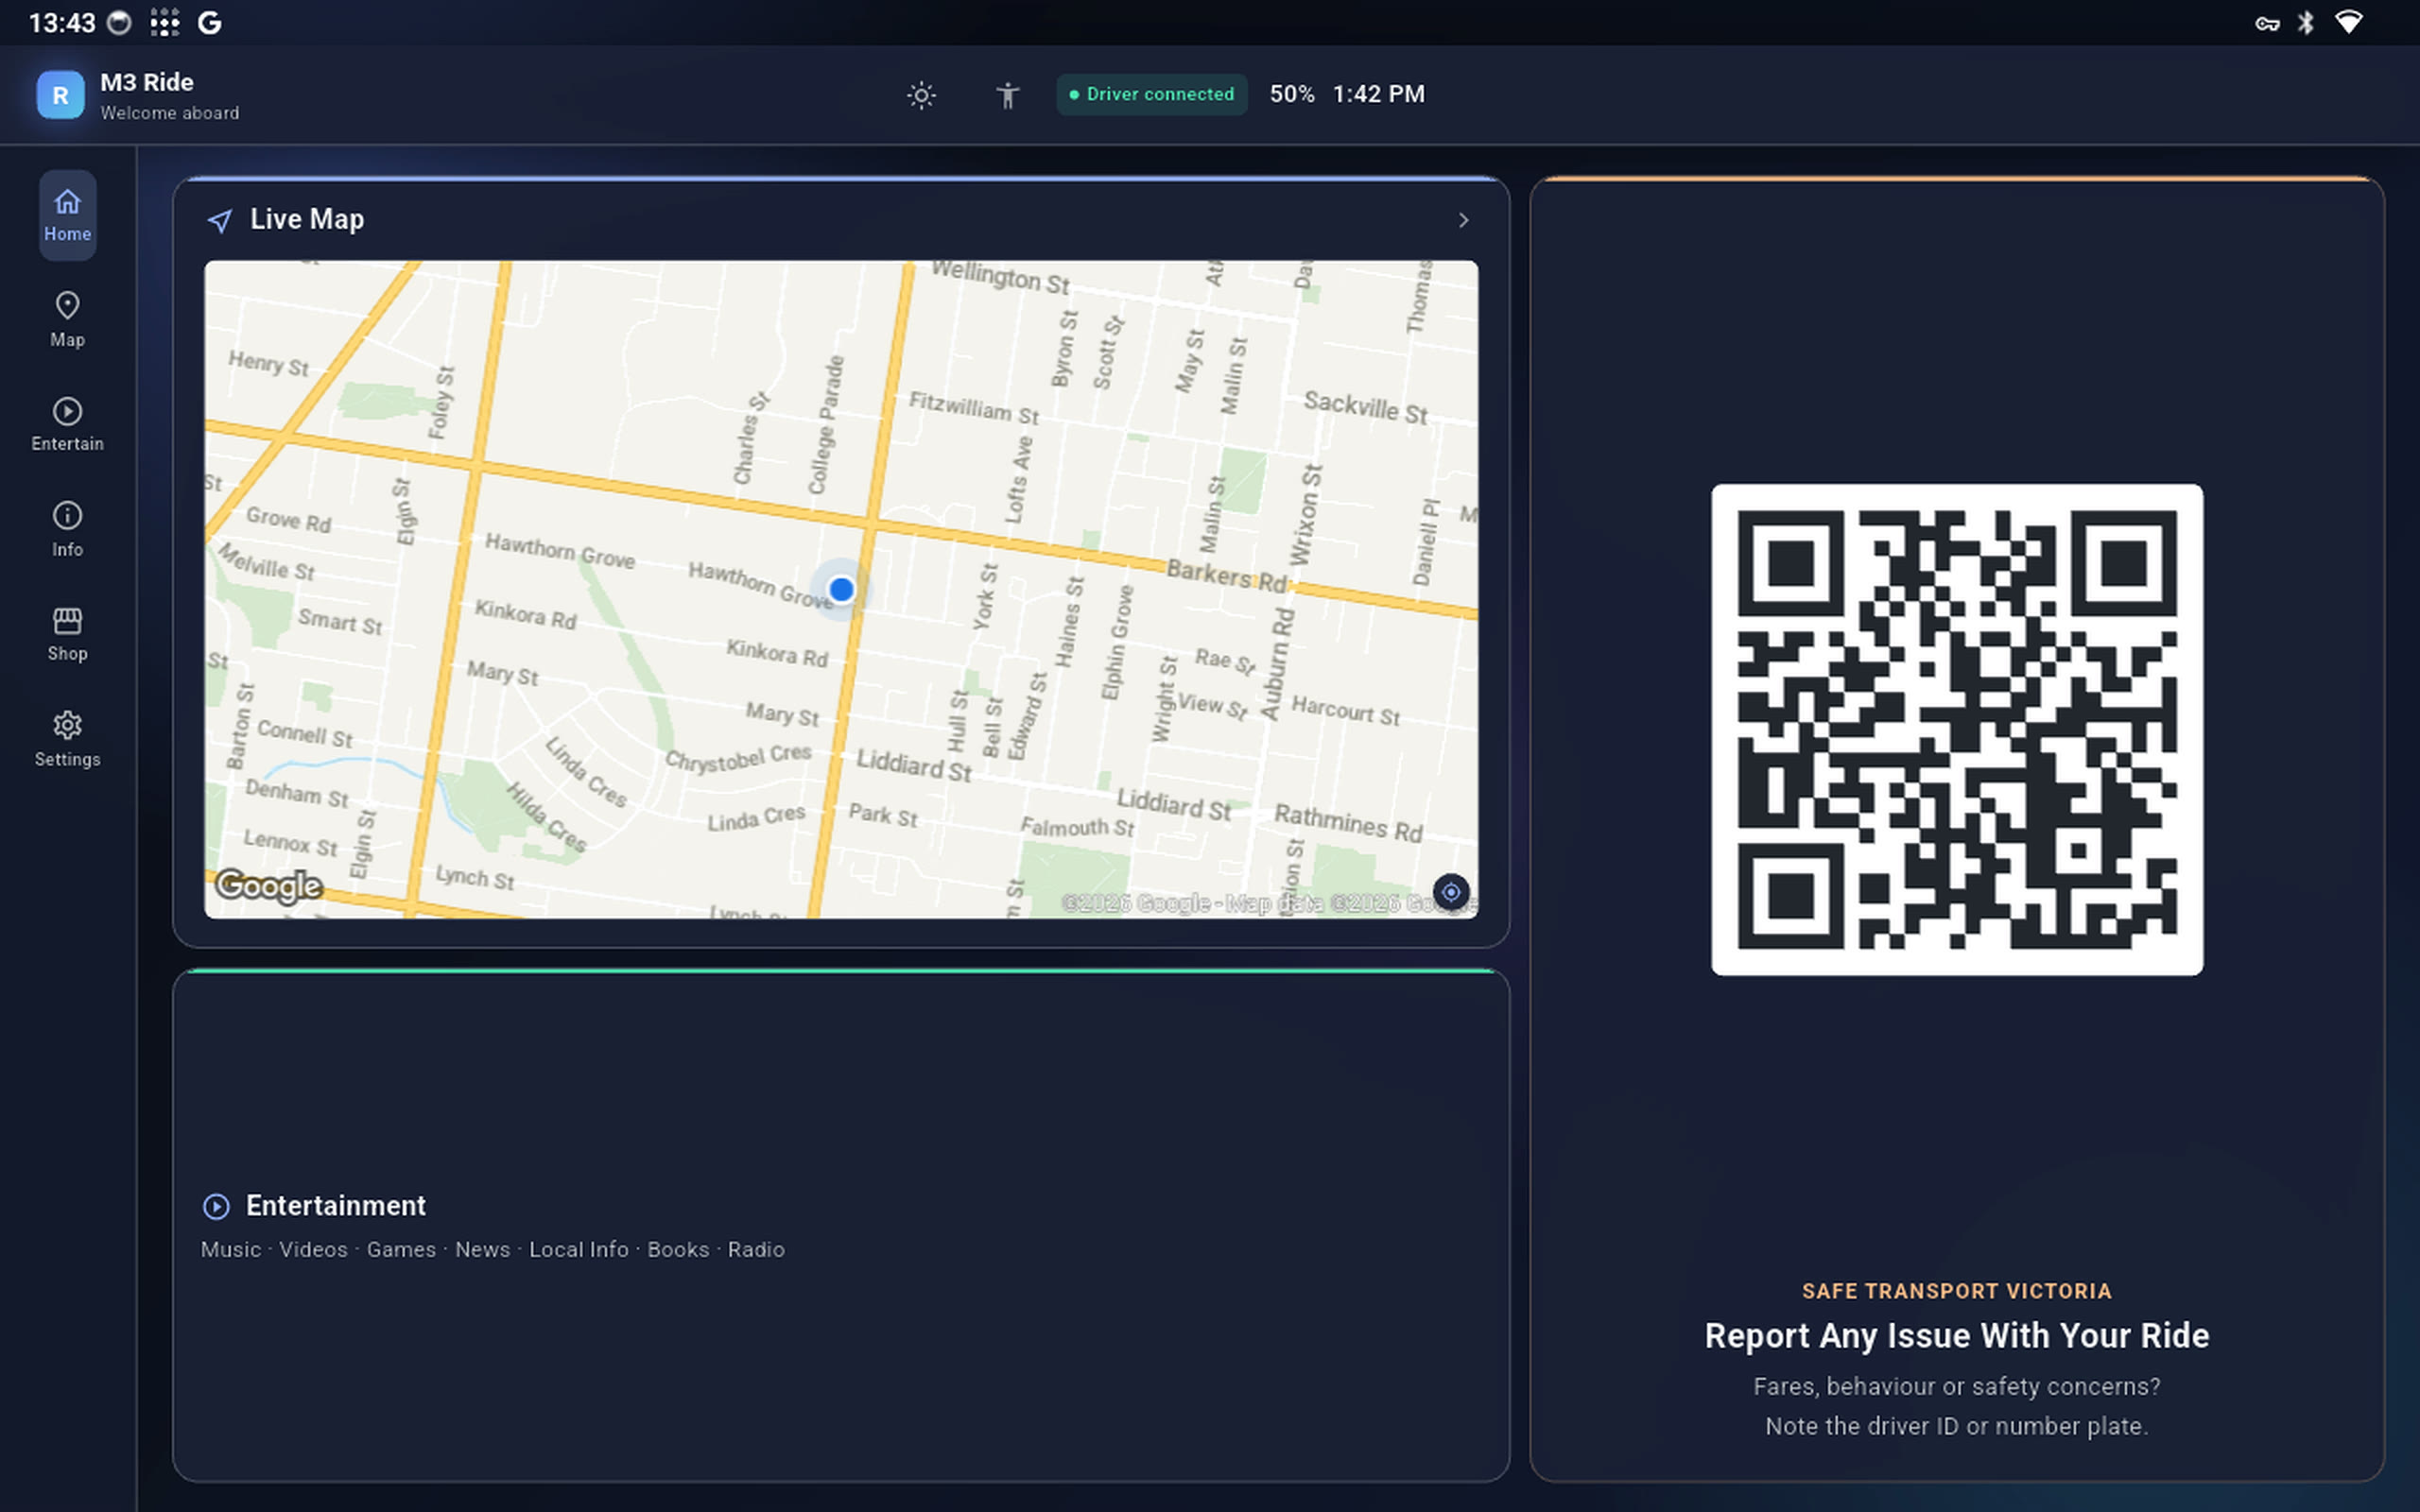Open accessibility options person icon

(x=1007, y=95)
